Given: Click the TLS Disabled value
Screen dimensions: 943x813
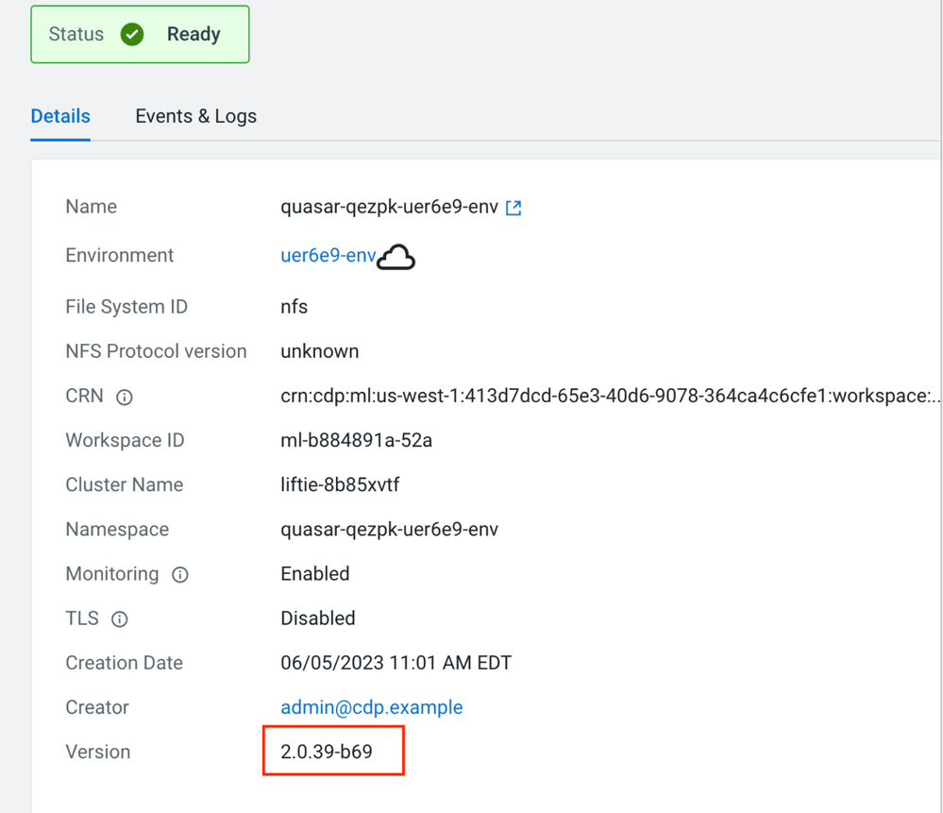Looking at the screenshot, I should point(317,618).
